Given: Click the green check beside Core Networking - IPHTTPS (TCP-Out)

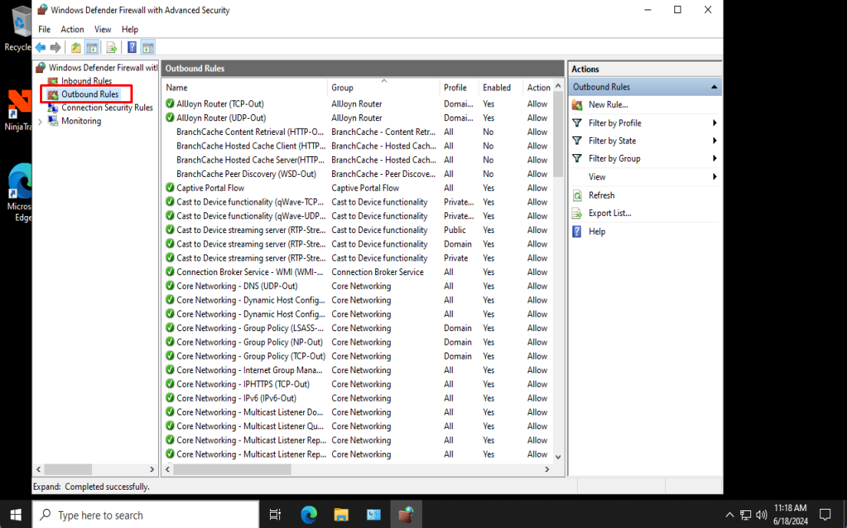Looking at the screenshot, I should pos(170,384).
